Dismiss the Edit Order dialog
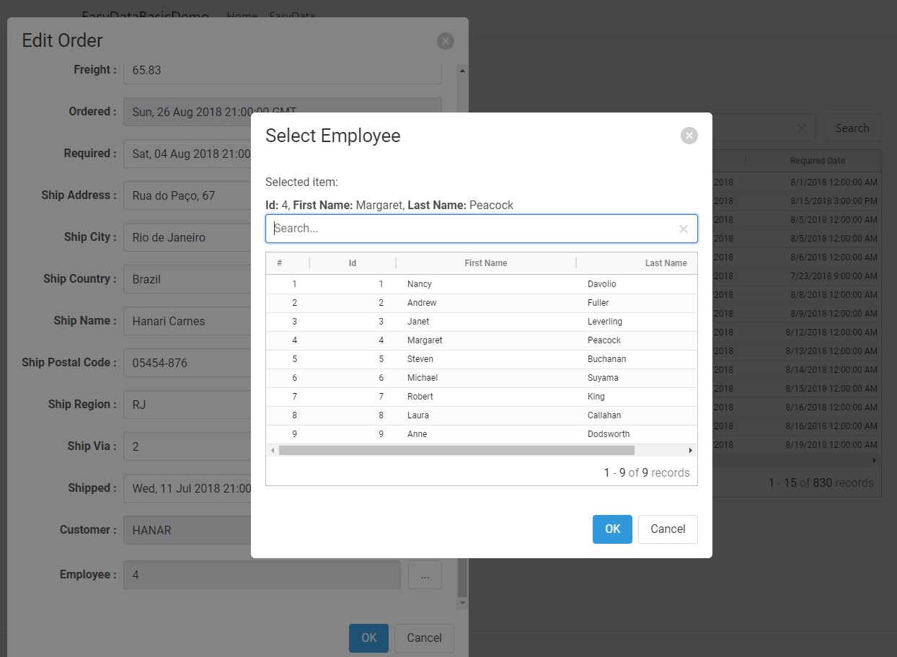The width and height of the screenshot is (897, 657). pos(446,41)
